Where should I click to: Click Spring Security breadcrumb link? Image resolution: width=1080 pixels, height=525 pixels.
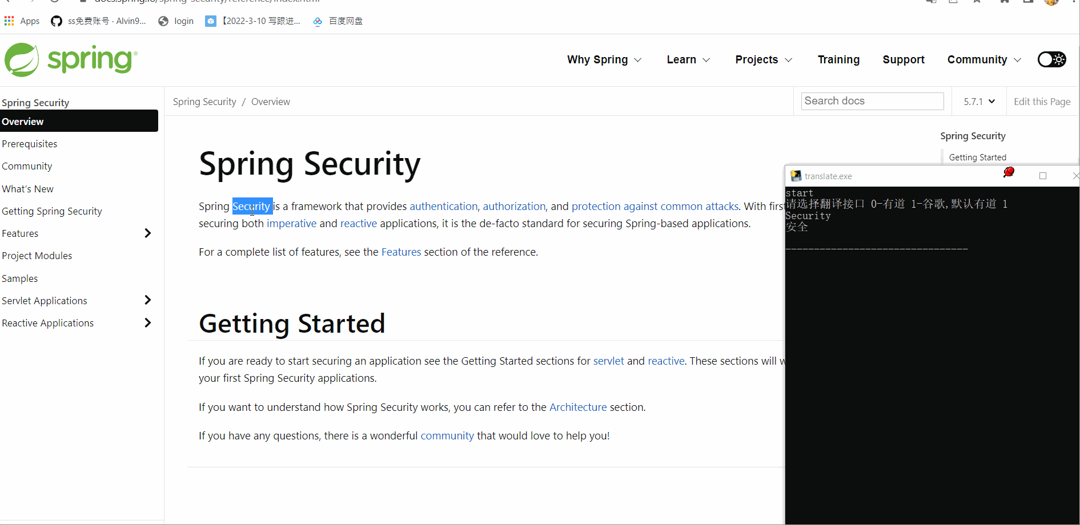(204, 102)
